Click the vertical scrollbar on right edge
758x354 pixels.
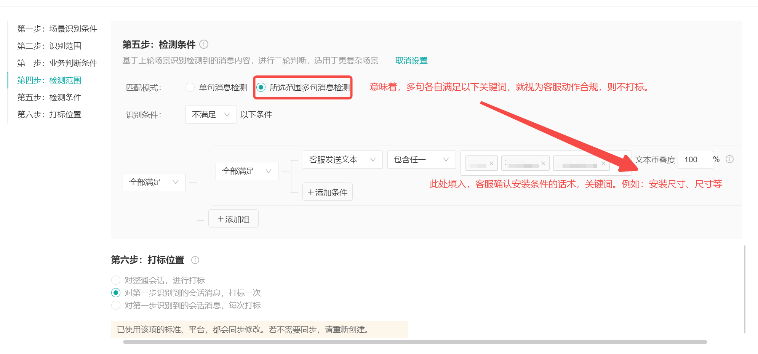(x=745, y=290)
